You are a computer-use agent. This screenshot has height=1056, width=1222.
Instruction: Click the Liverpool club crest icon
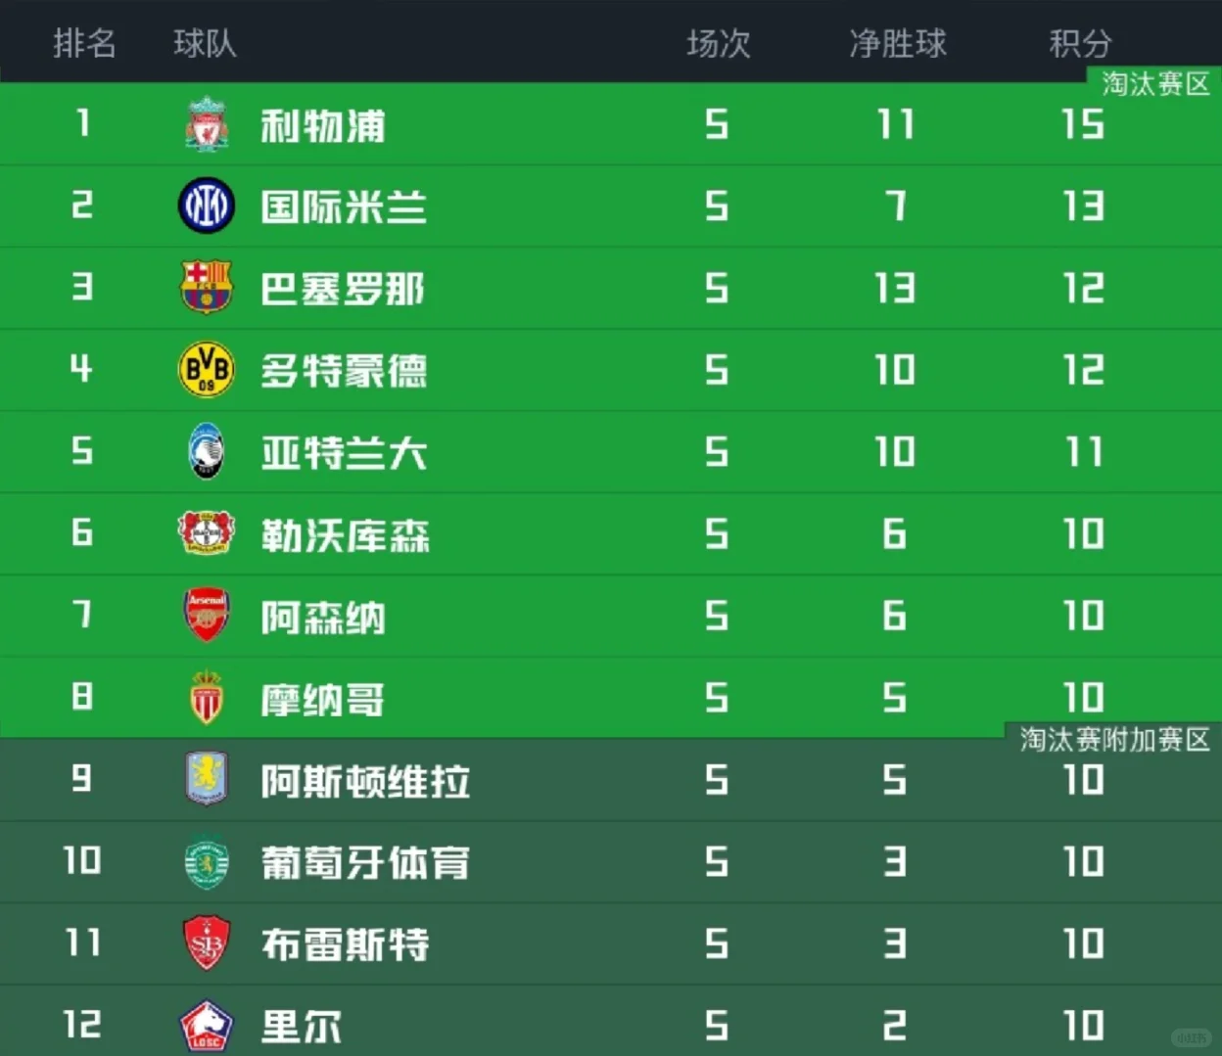pyautogui.click(x=207, y=124)
